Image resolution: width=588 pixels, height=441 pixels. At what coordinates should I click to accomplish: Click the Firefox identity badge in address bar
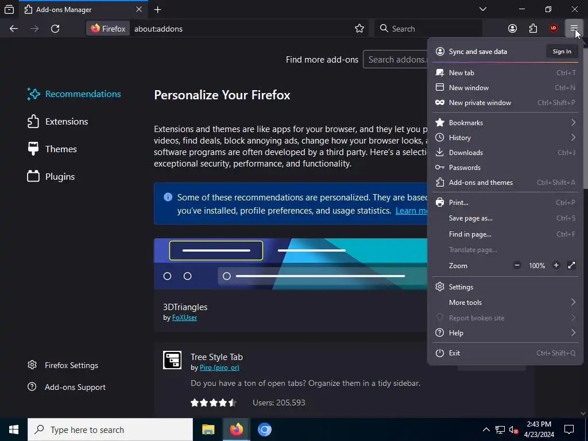click(x=108, y=29)
